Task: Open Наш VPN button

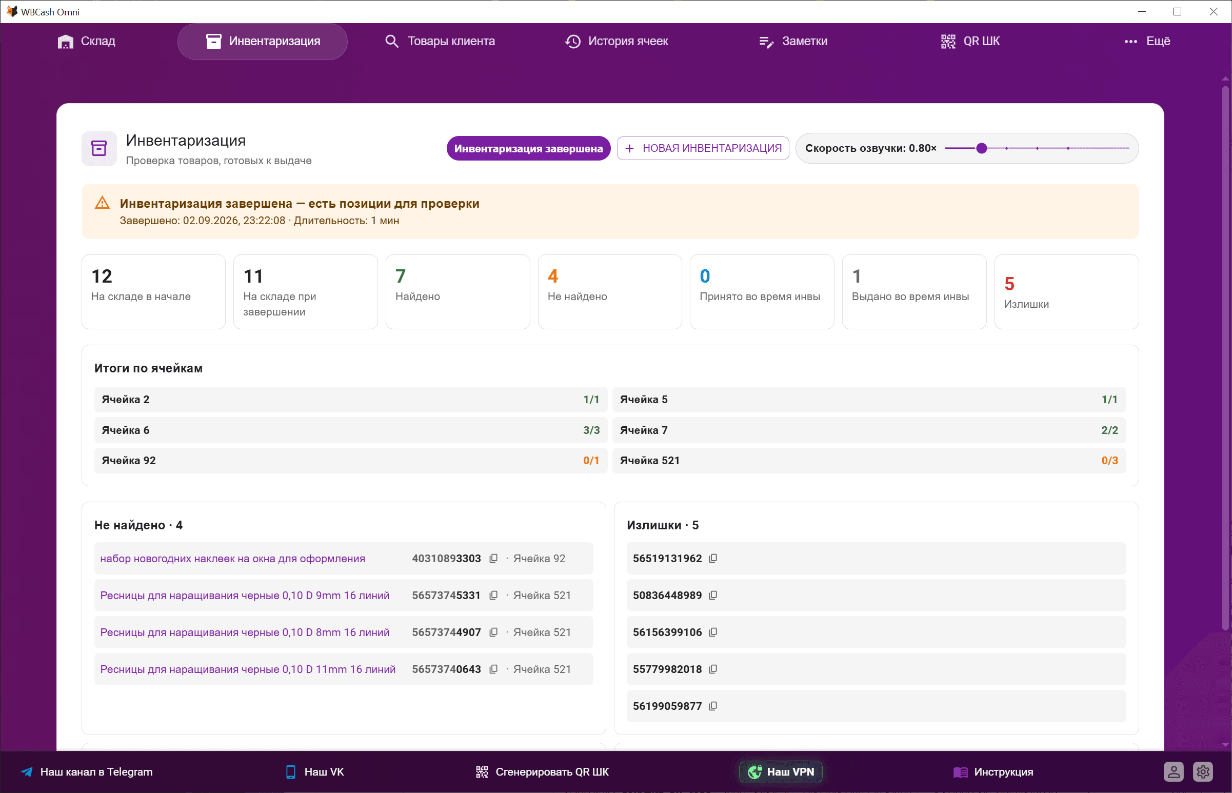Action: pos(781,772)
